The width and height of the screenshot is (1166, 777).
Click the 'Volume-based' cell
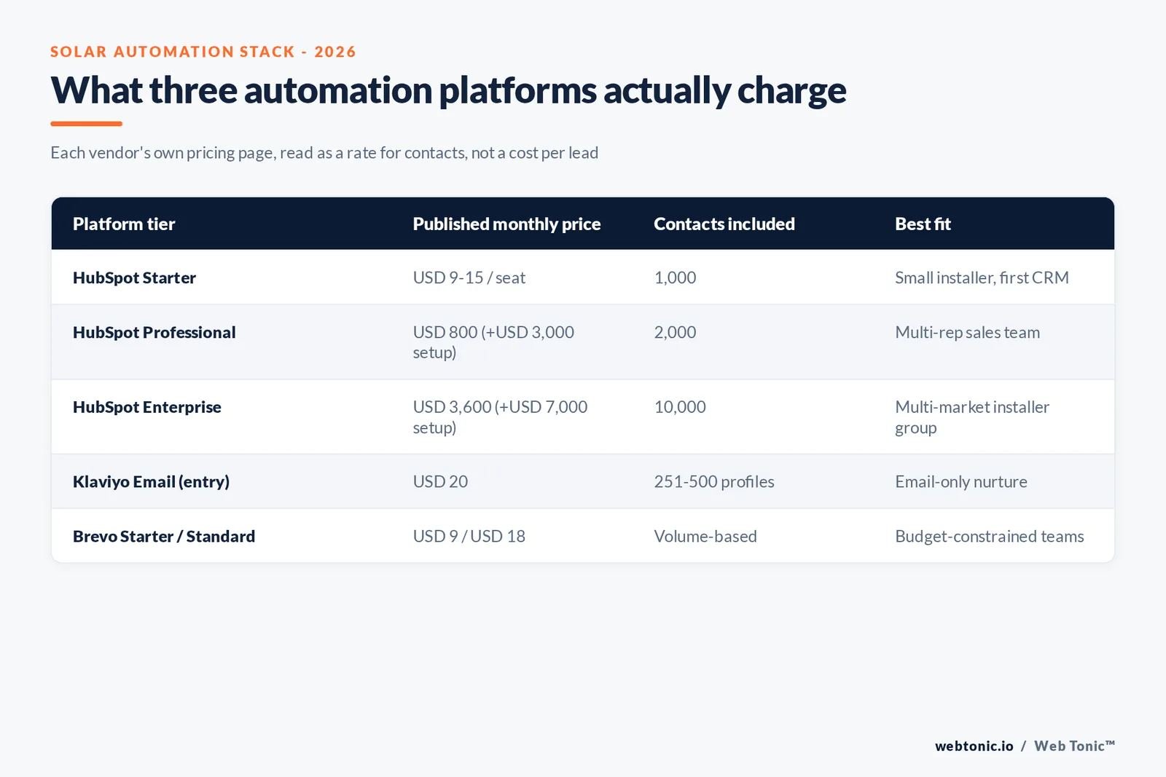[x=705, y=536]
